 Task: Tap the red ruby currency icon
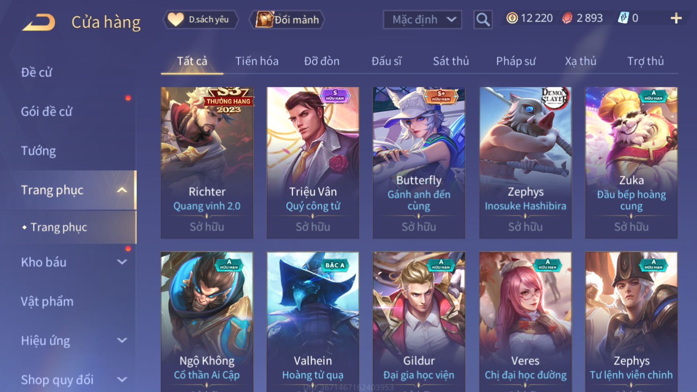tap(567, 18)
